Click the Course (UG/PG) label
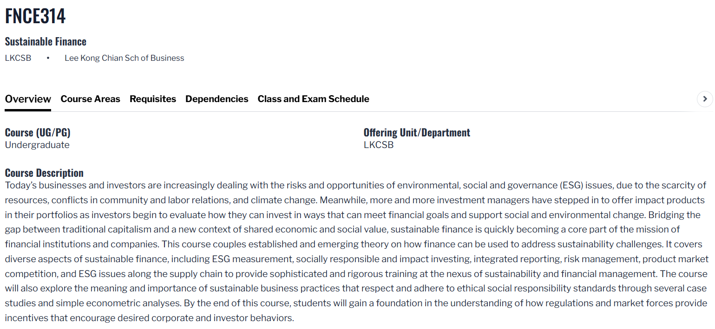The image size is (715, 329). tap(38, 133)
